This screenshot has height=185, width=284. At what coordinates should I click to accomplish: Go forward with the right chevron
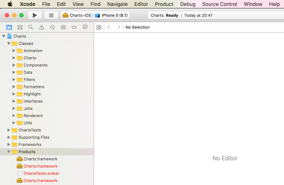click(x=118, y=27)
